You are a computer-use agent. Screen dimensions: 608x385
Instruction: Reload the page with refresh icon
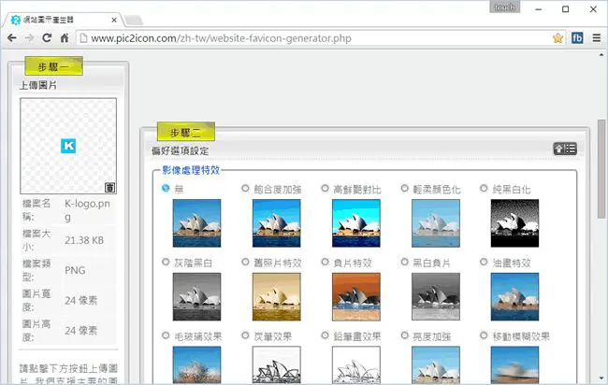point(47,38)
